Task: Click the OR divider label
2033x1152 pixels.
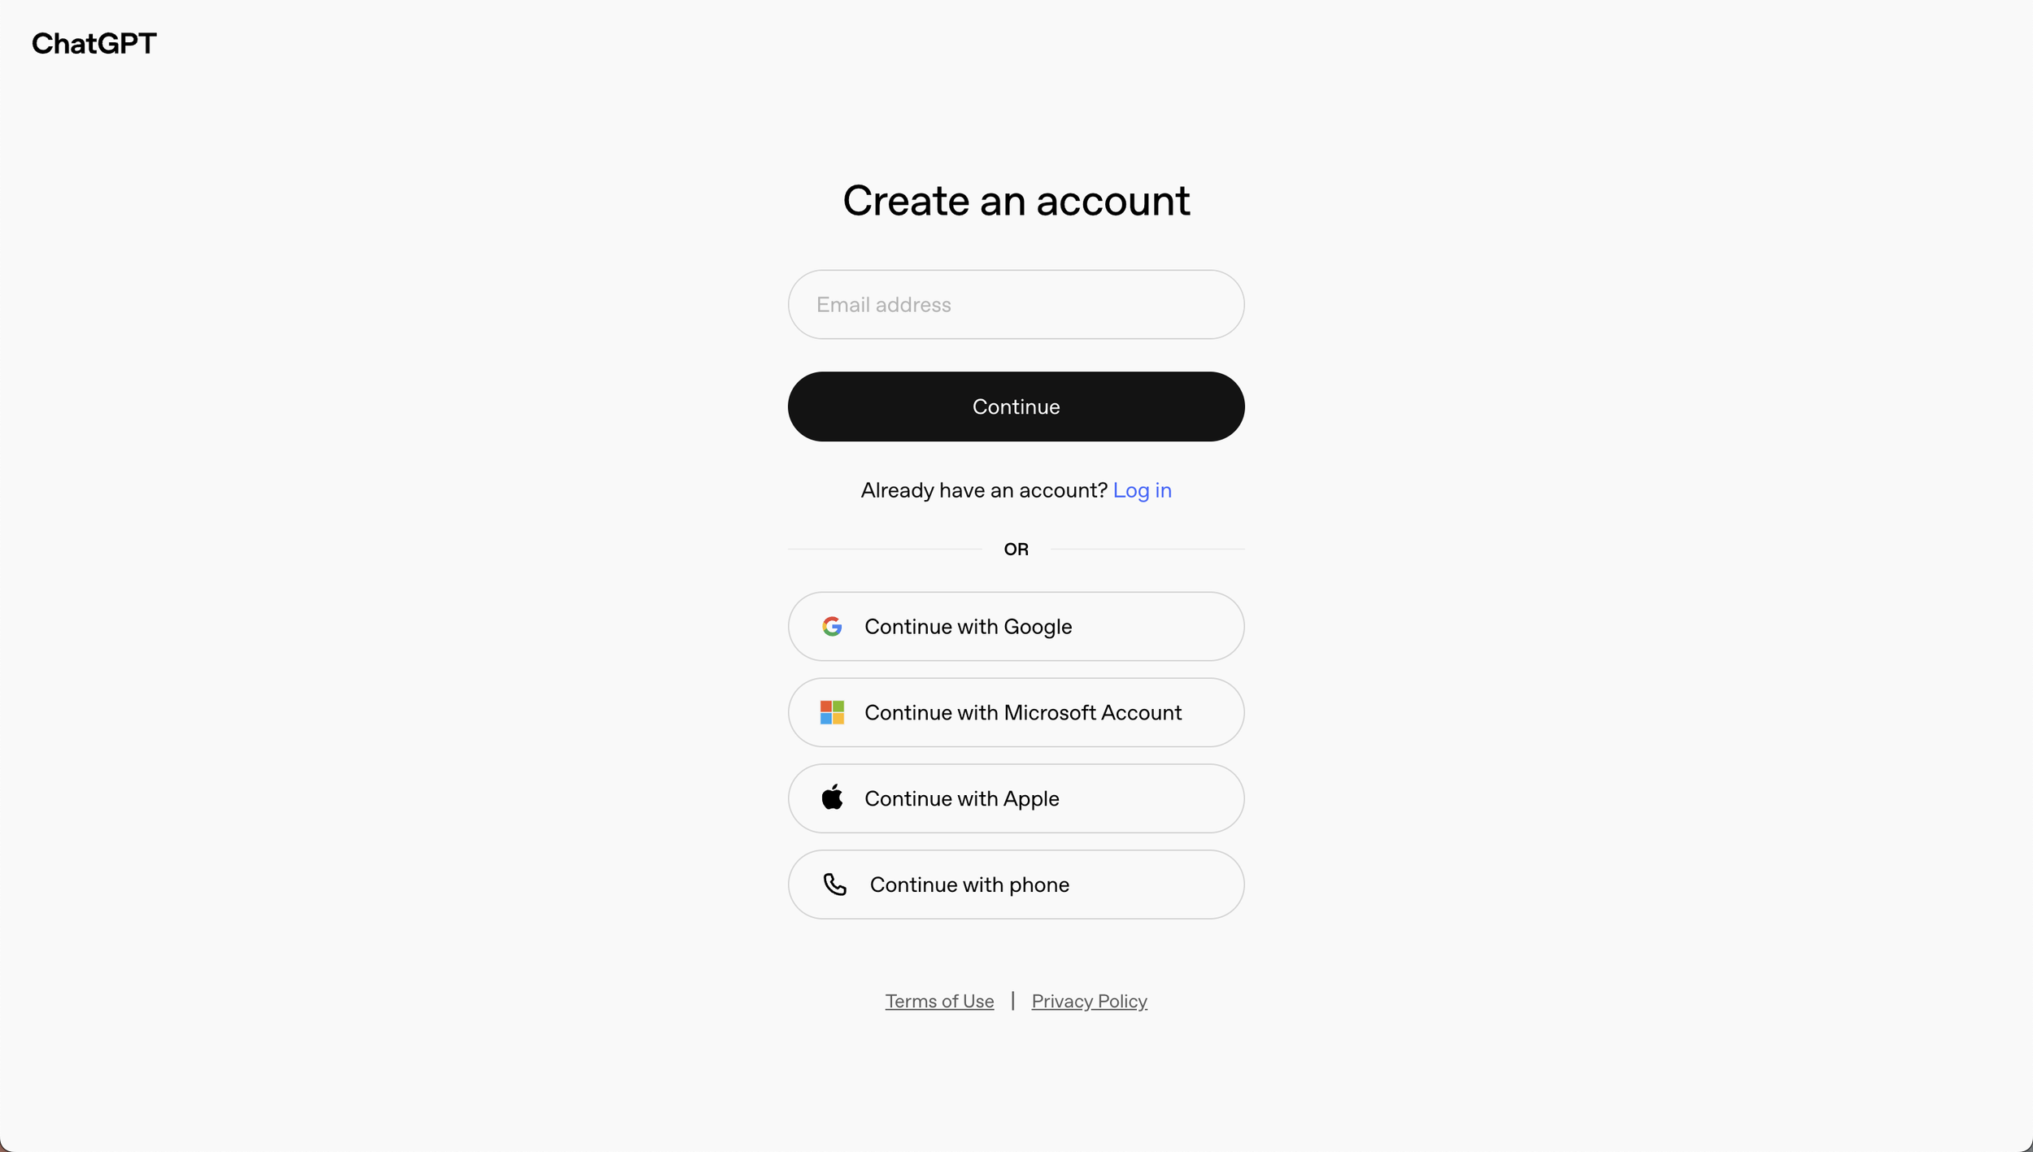Action: pyautogui.click(x=1016, y=550)
